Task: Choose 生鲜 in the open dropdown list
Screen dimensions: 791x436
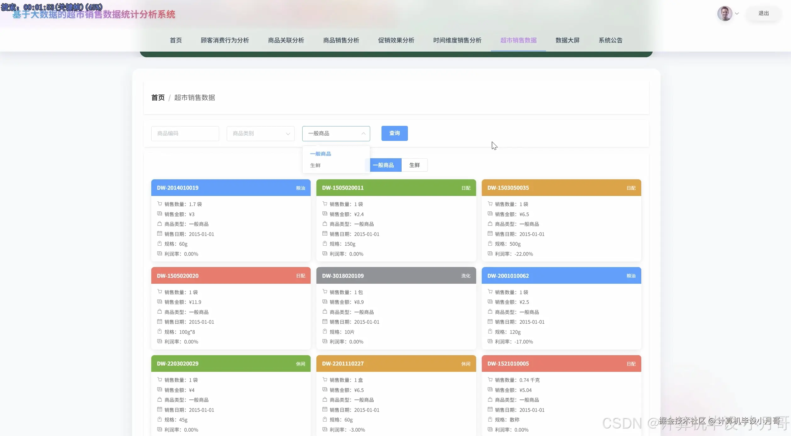Action: point(315,165)
